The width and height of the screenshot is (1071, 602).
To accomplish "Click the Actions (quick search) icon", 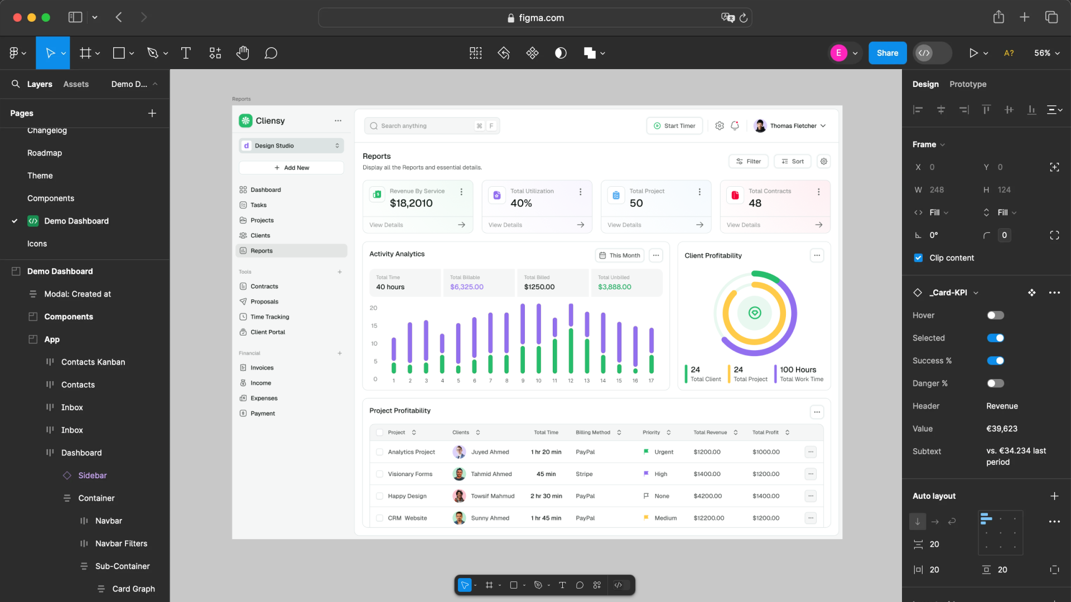I will 475,53.
